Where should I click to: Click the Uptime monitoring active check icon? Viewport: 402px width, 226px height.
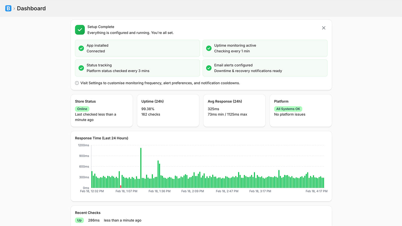pyautogui.click(x=209, y=48)
